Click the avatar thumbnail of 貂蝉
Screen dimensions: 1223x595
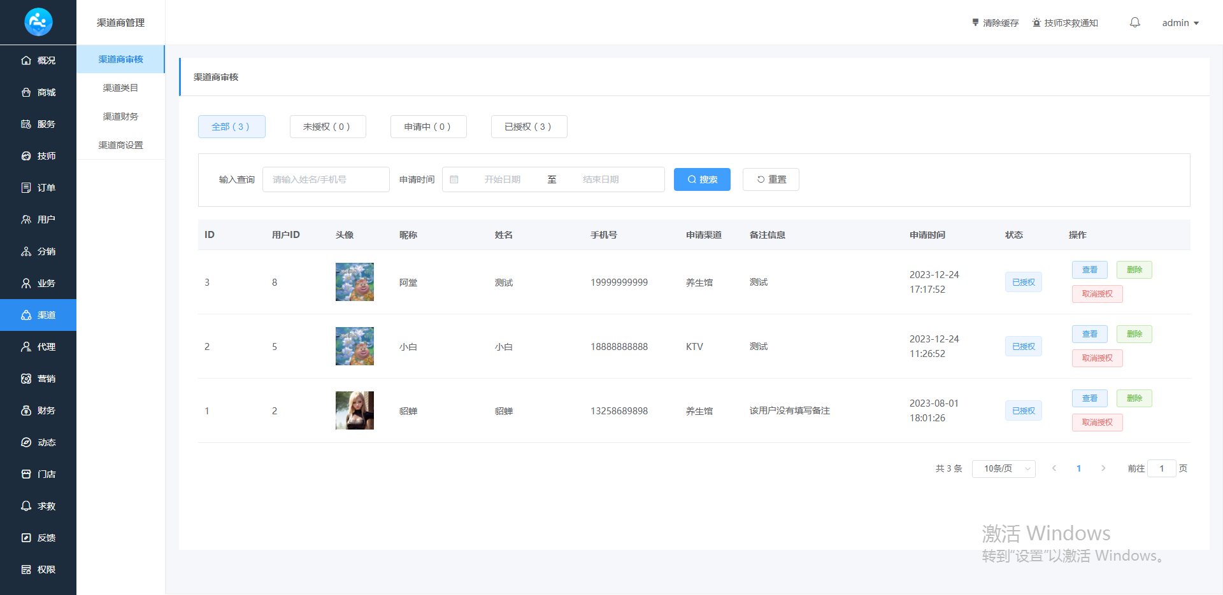(x=355, y=410)
